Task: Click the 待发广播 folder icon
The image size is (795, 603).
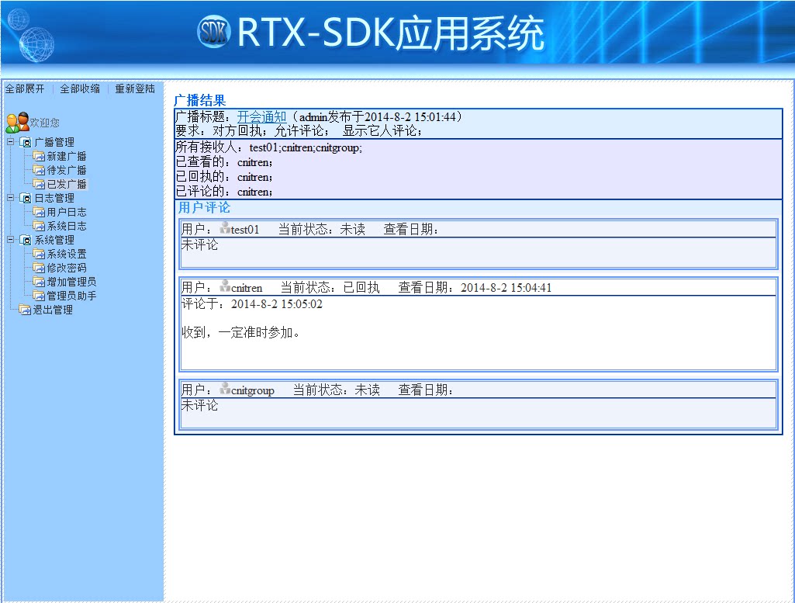Action: [39, 170]
